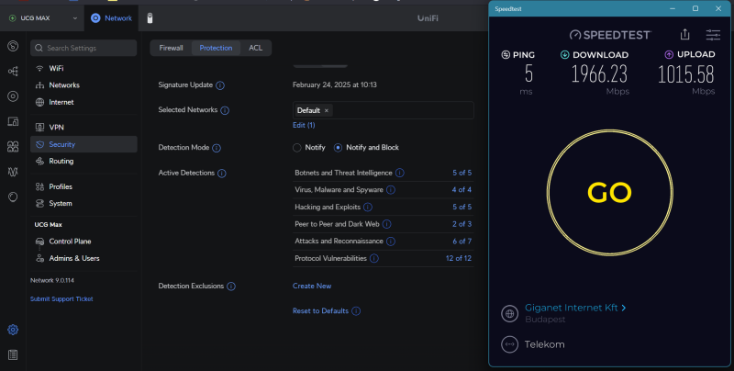Viewport: 734px width, 371px height.
Task: Open Routing settings
Action: (x=83, y=161)
